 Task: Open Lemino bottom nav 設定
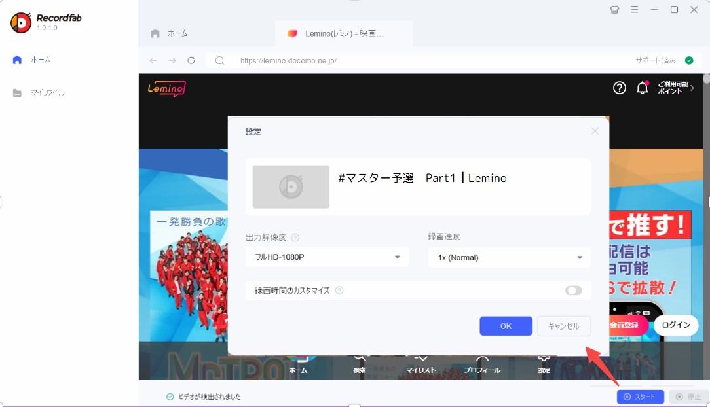pos(544,365)
